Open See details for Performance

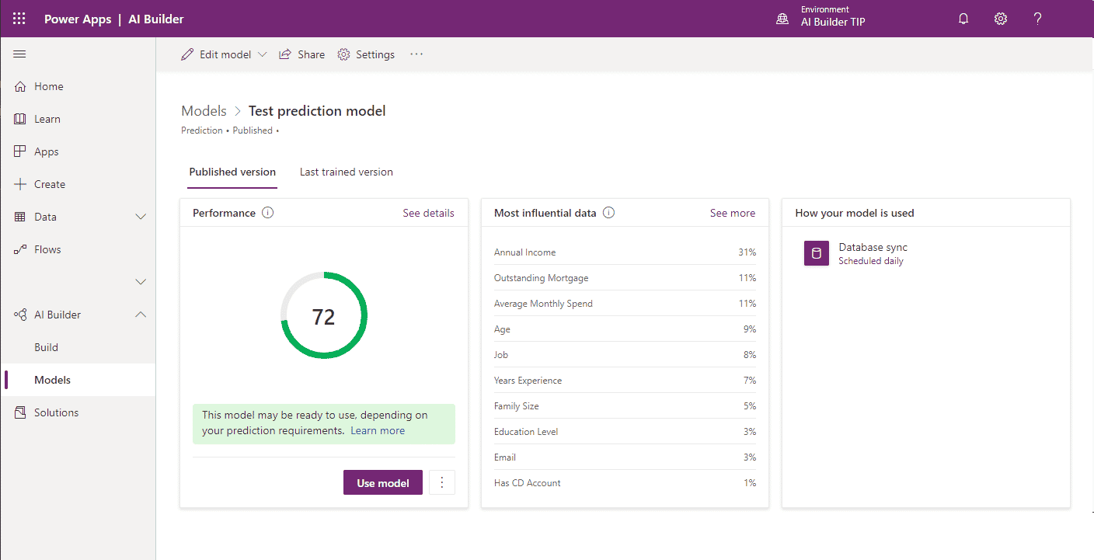(x=428, y=213)
